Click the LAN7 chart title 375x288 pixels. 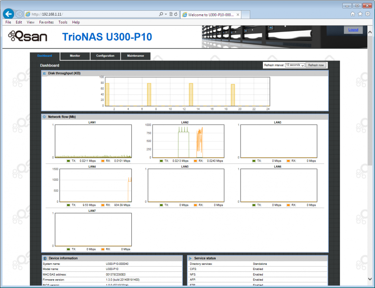(x=92, y=211)
